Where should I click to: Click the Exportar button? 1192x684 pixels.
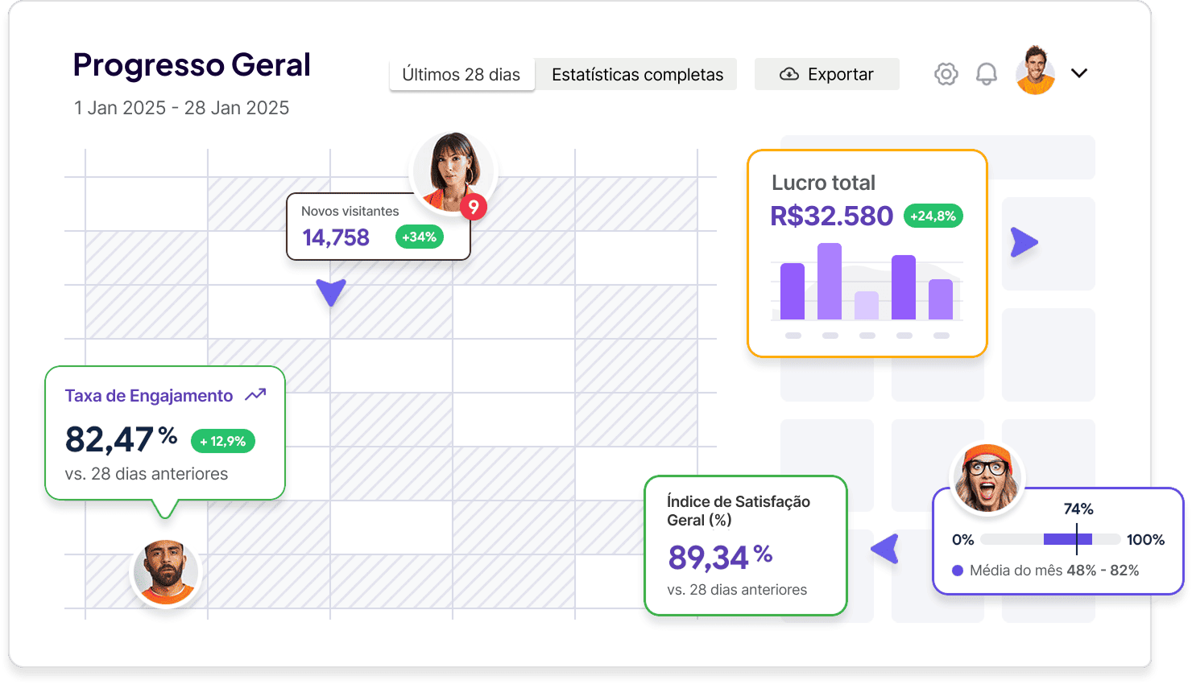pos(827,74)
